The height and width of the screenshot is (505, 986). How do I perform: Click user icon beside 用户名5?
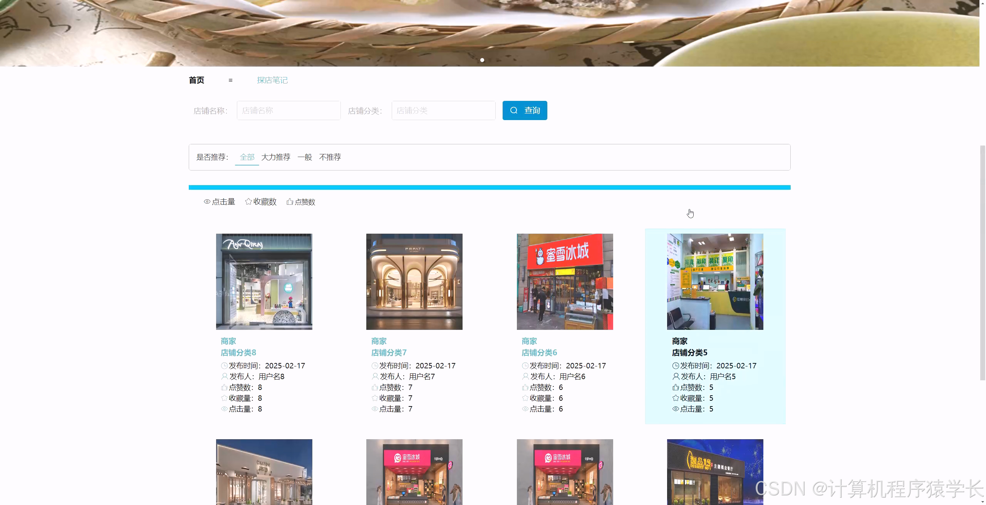coord(676,376)
